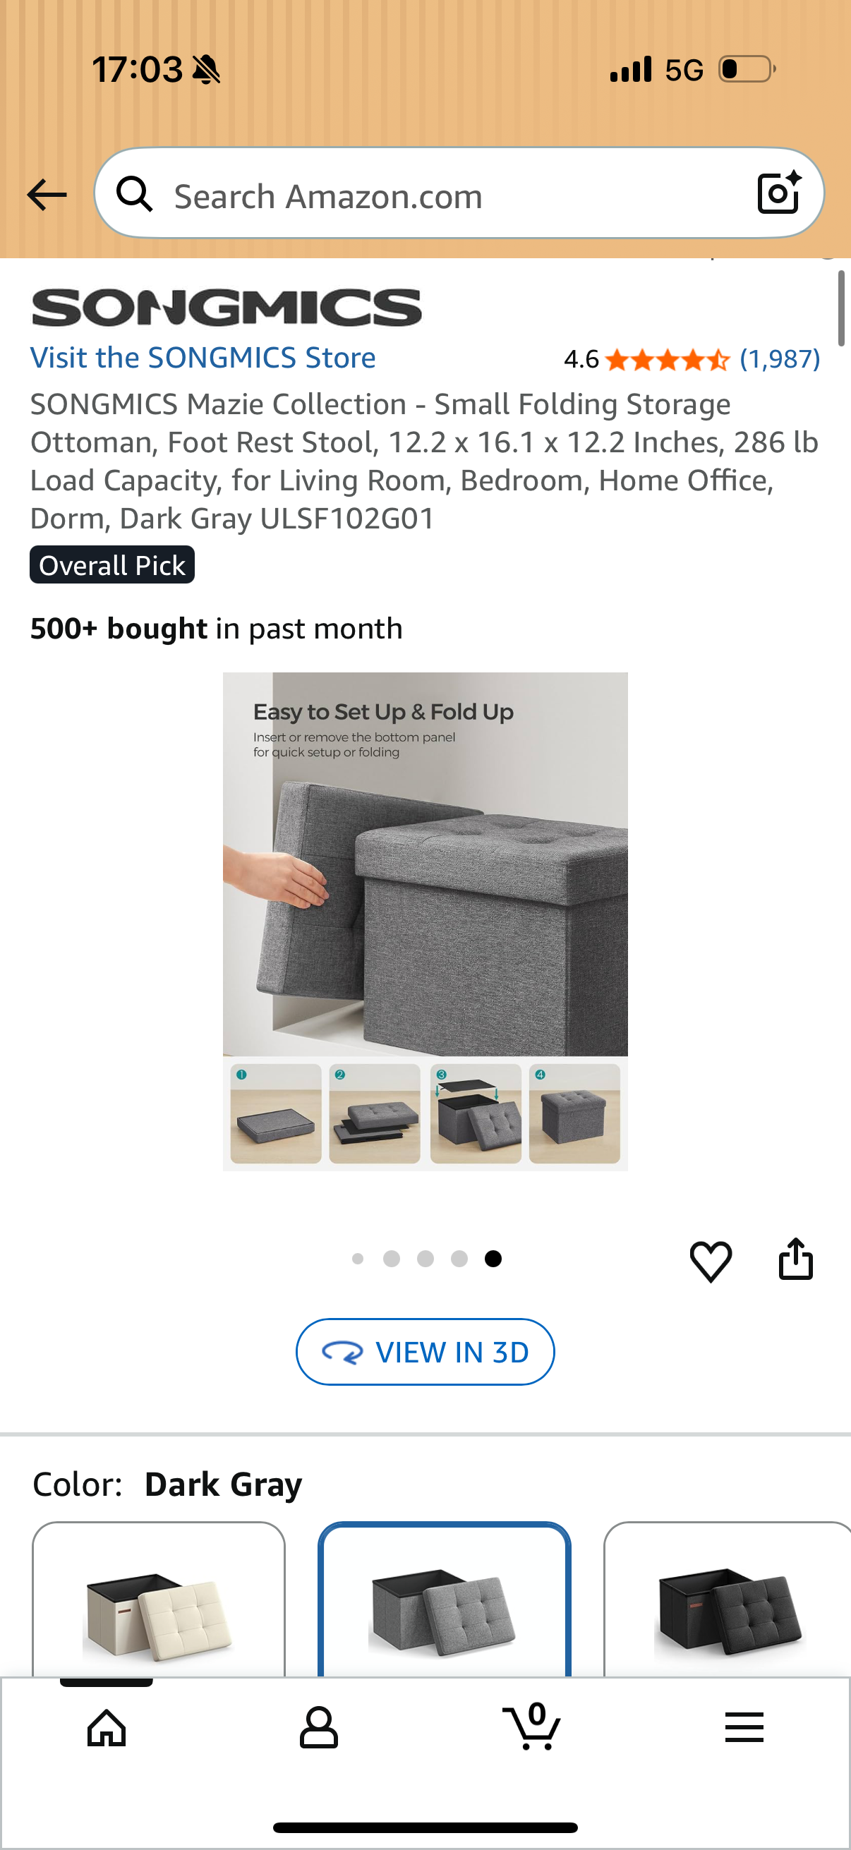Go to Home tab in bottom bar
The height and width of the screenshot is (1850, 851).
[107, 1727]
